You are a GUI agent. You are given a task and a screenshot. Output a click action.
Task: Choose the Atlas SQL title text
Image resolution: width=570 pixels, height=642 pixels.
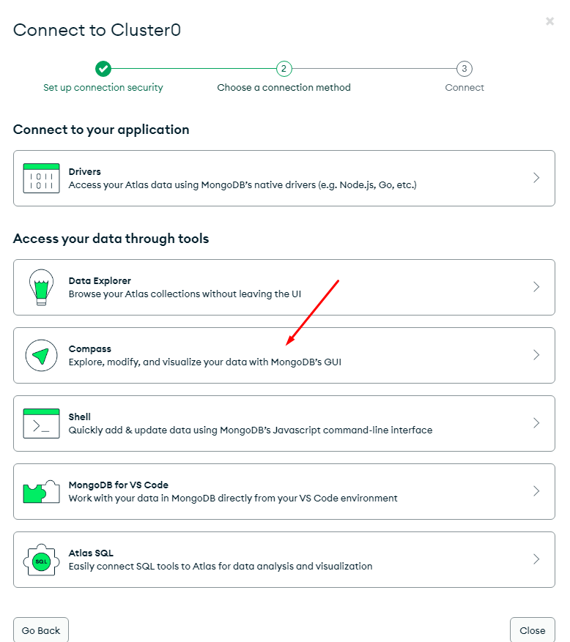pyautogui.click(x=91, y=553)
